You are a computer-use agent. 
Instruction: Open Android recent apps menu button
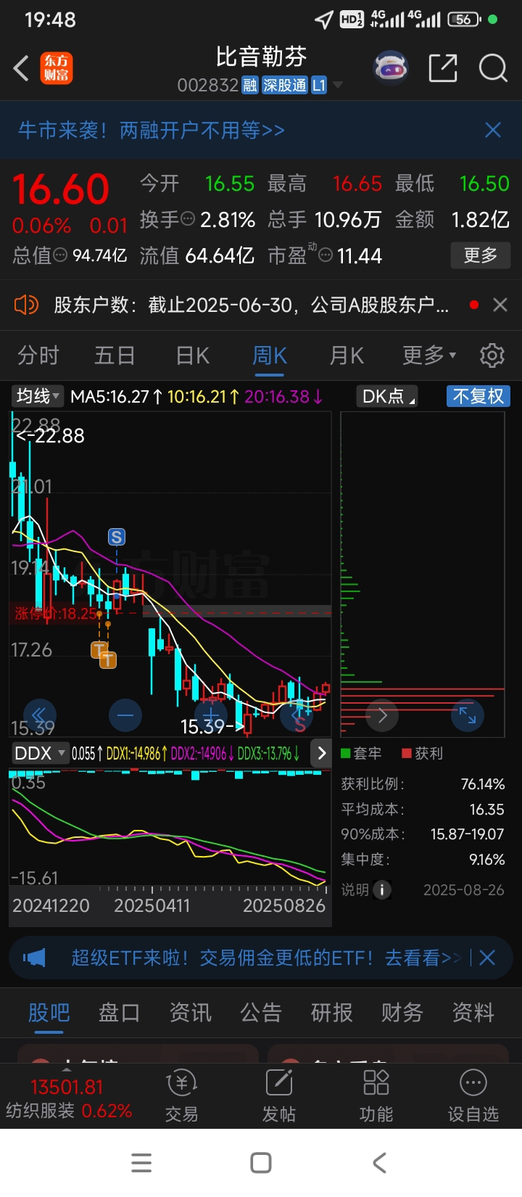141,1163
